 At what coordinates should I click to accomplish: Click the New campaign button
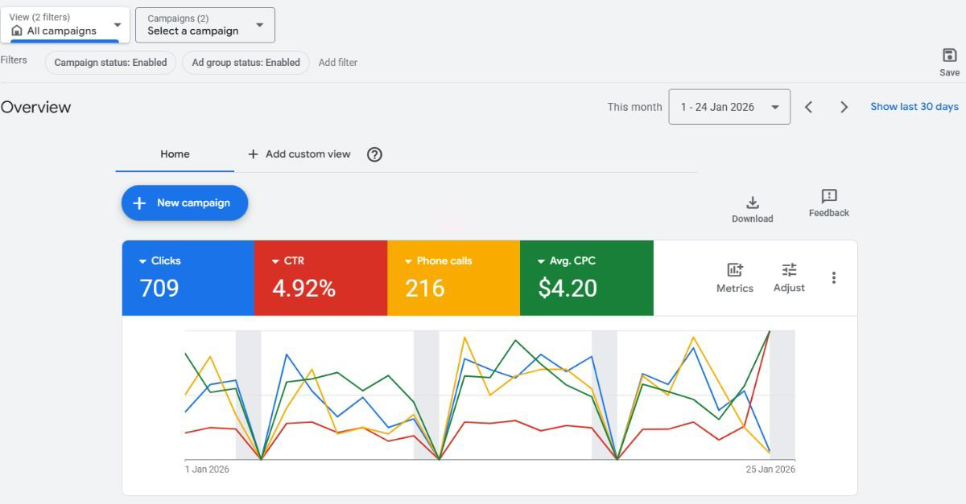[x=184, y=203]
